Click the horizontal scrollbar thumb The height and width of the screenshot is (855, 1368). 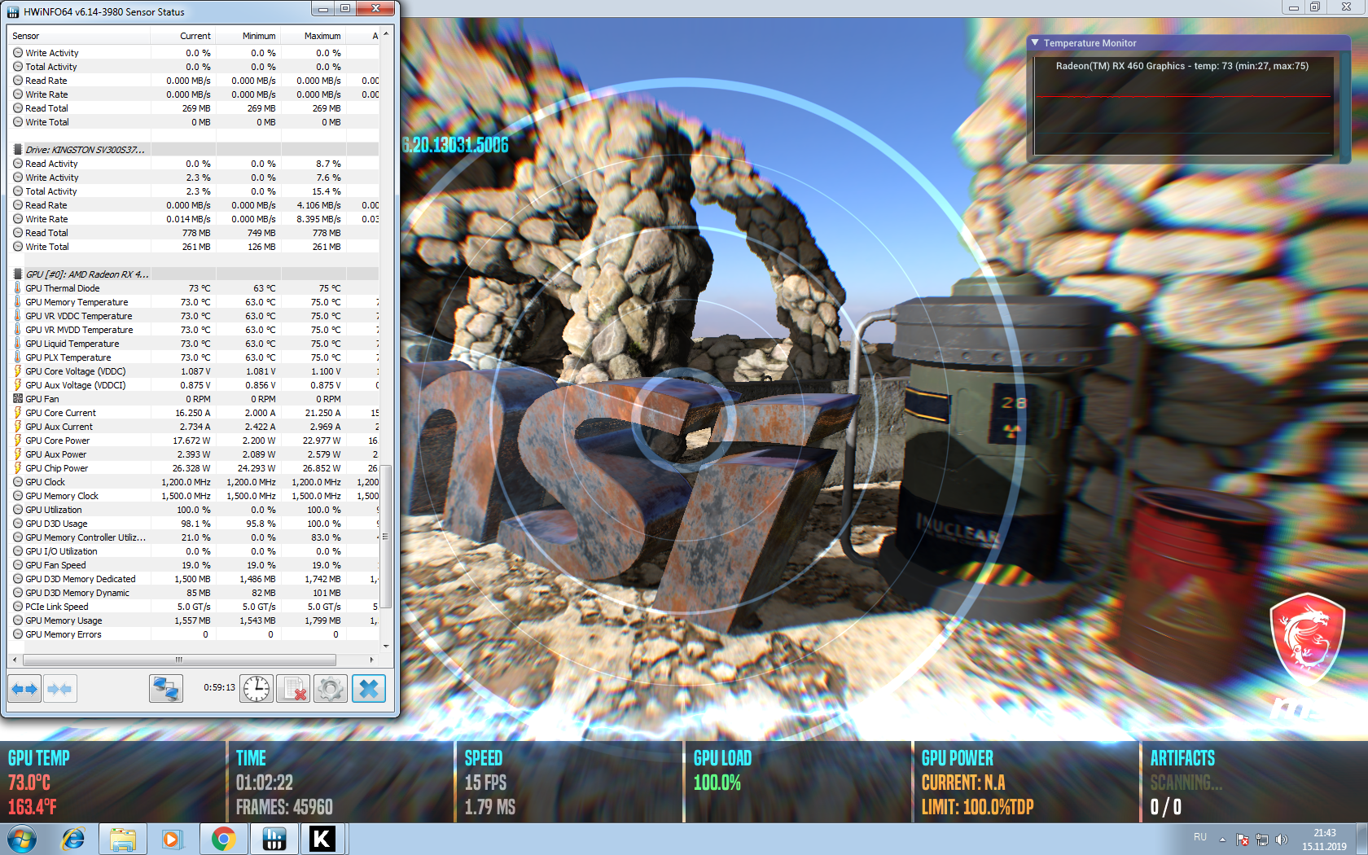(x=179, y=660)
